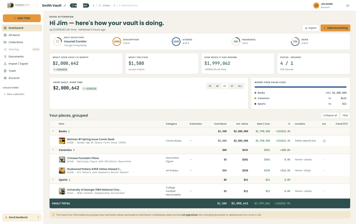Click the All Items icon in the sidebar
Screen dimensions: 356x224
click(x=5, y=35)
